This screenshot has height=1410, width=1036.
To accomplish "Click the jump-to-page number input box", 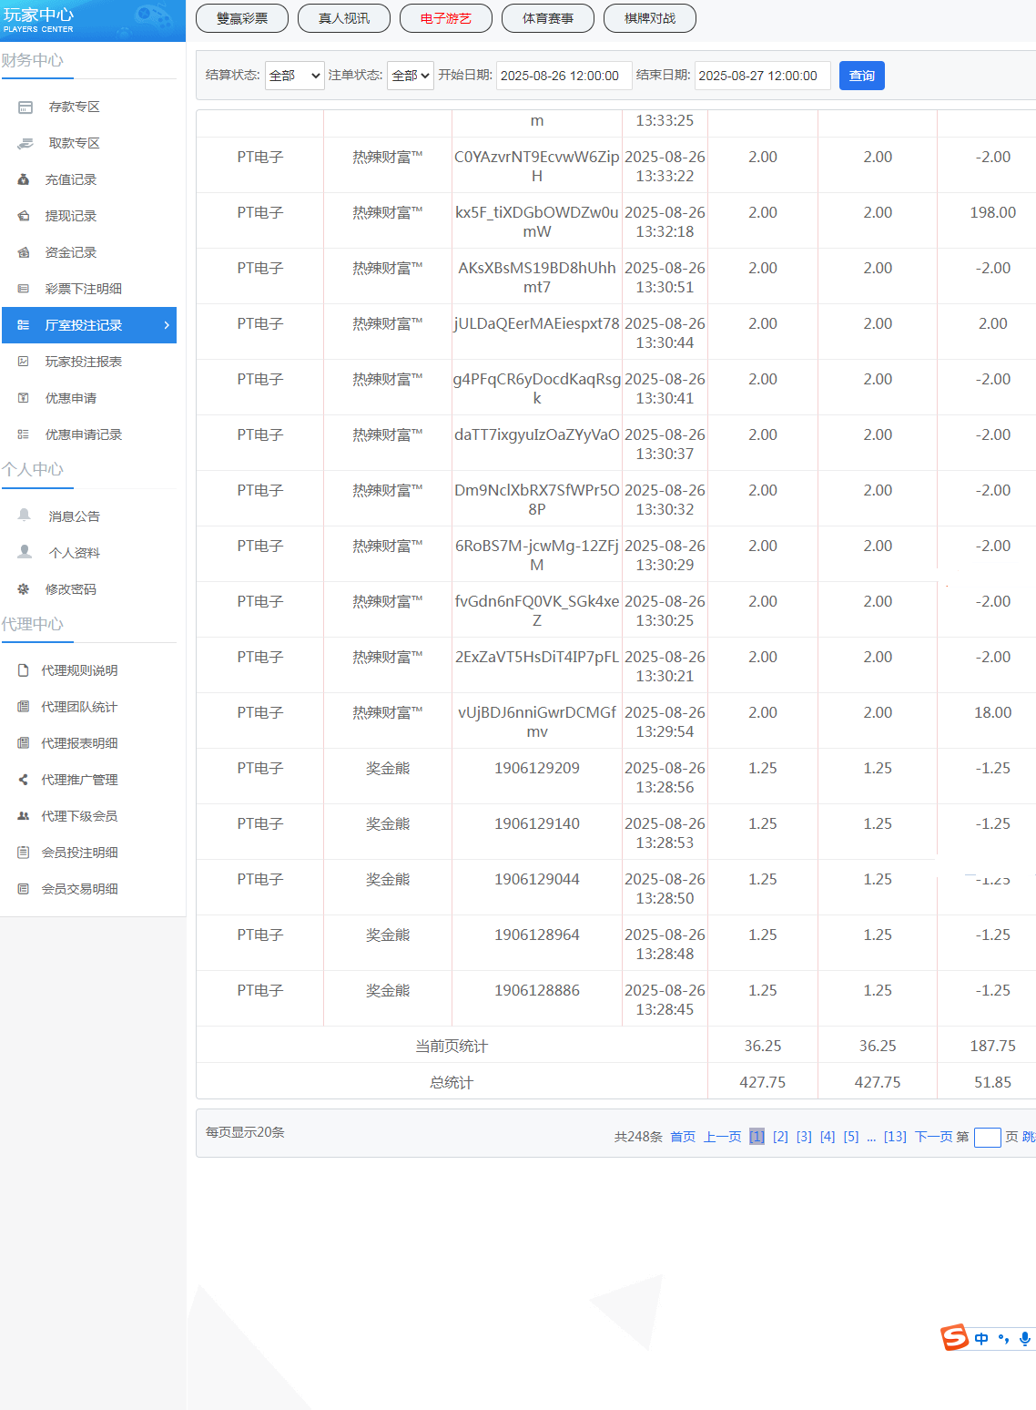I will point(987,1137).
